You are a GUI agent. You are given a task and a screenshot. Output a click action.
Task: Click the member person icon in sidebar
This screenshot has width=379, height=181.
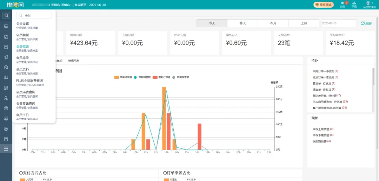[x=6, y=98]
